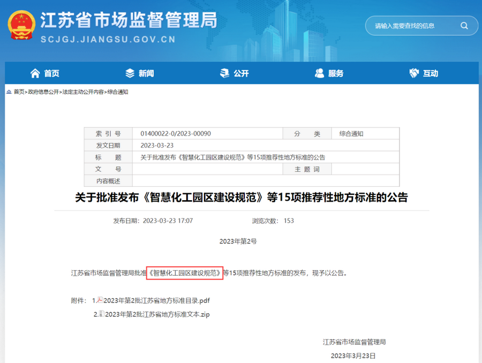Click the people icon beside 服务
The width and height of the screenshot is (482, 363).
tap(320, 73)
